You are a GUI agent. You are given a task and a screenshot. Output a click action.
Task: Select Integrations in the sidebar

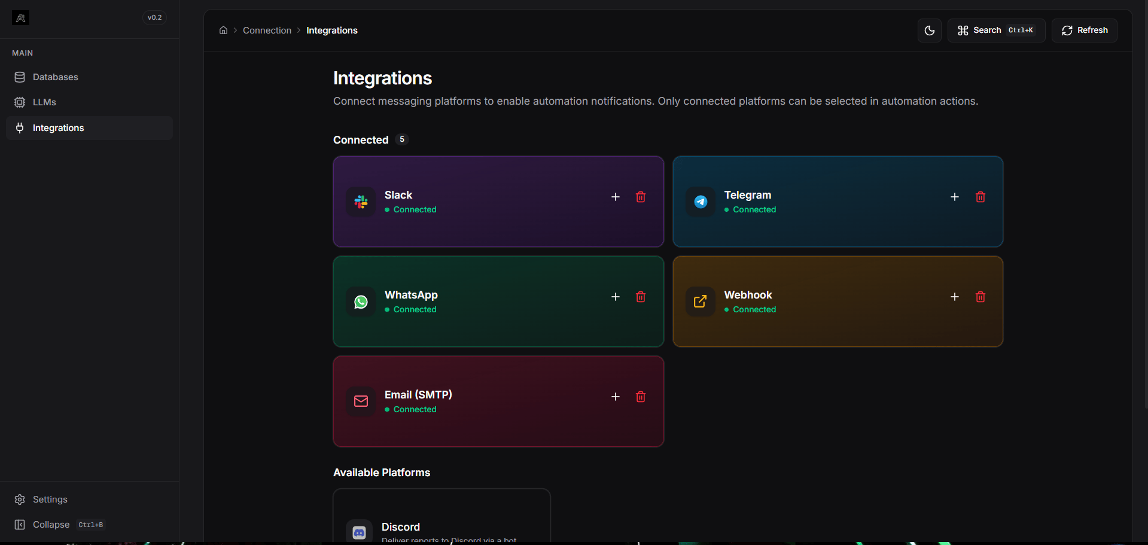(90, 128)
